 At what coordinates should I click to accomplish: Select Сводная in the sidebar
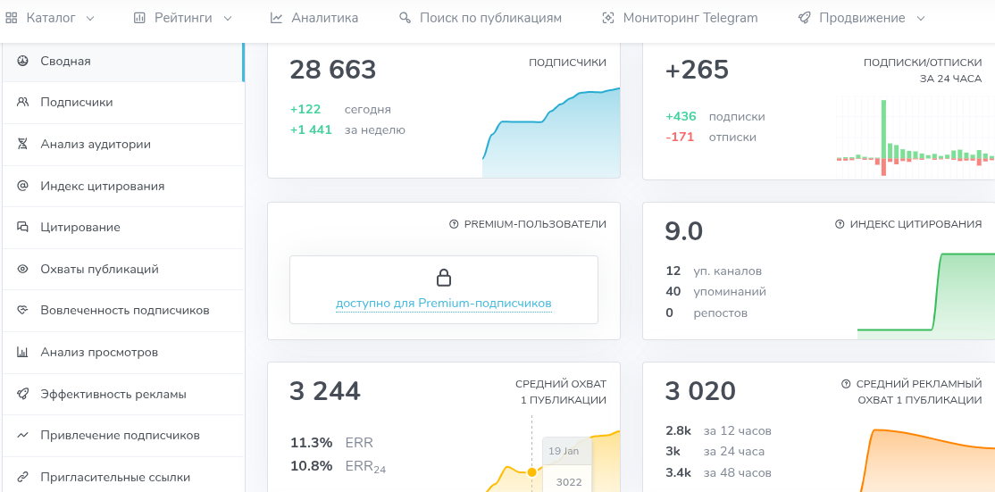(123, 61)
